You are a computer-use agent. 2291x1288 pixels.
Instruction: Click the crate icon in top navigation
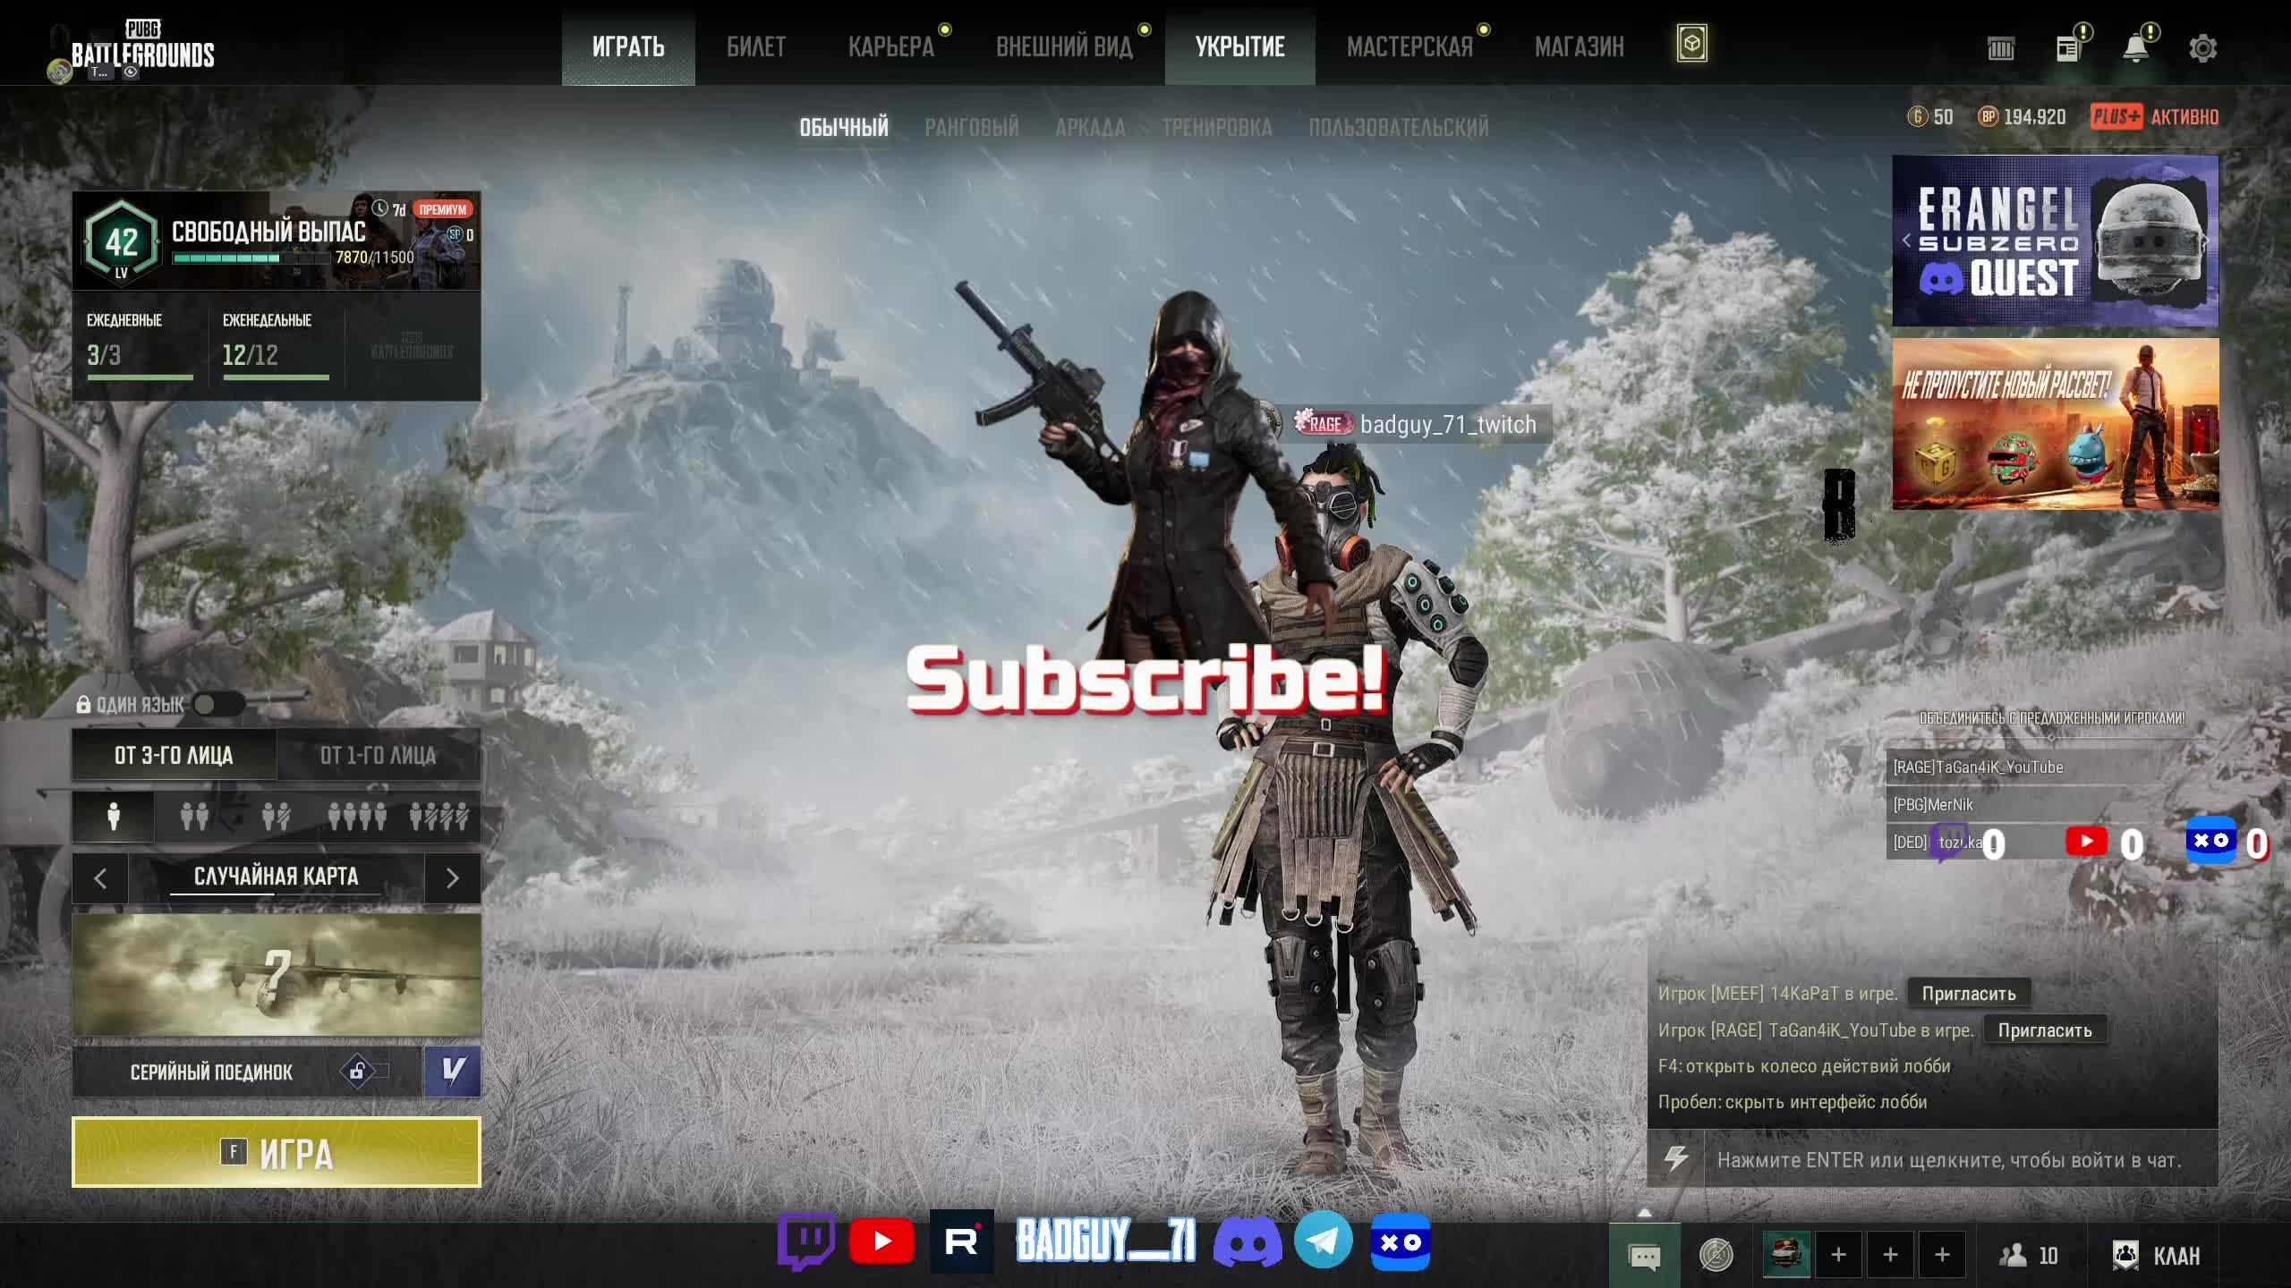1691,45
